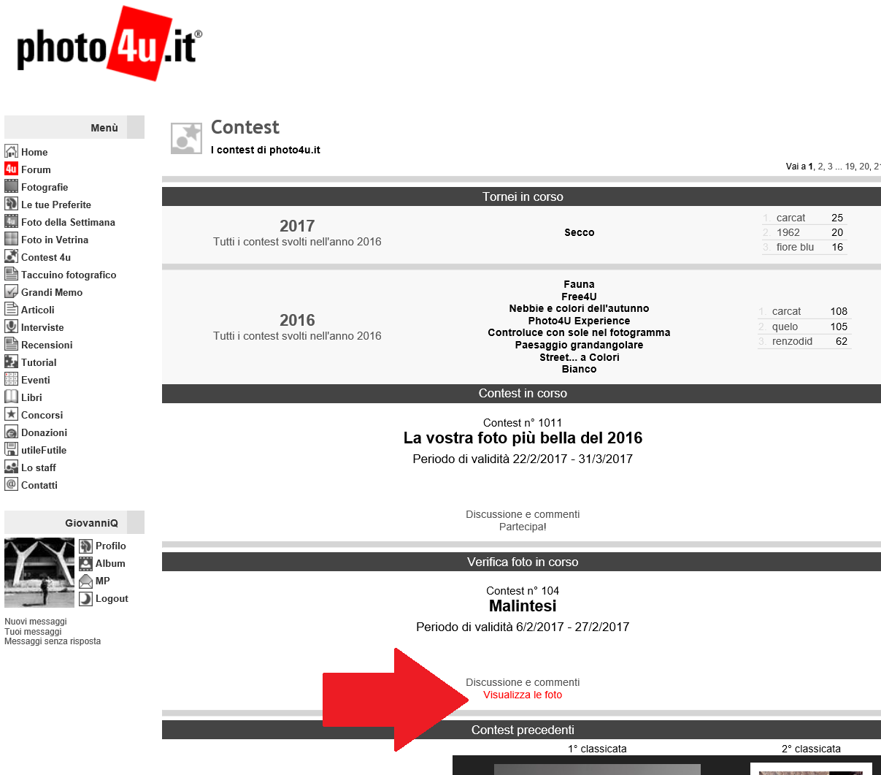881x775 pixels.
Task: Click the Partecipa! link
Action: click(523, 527)
